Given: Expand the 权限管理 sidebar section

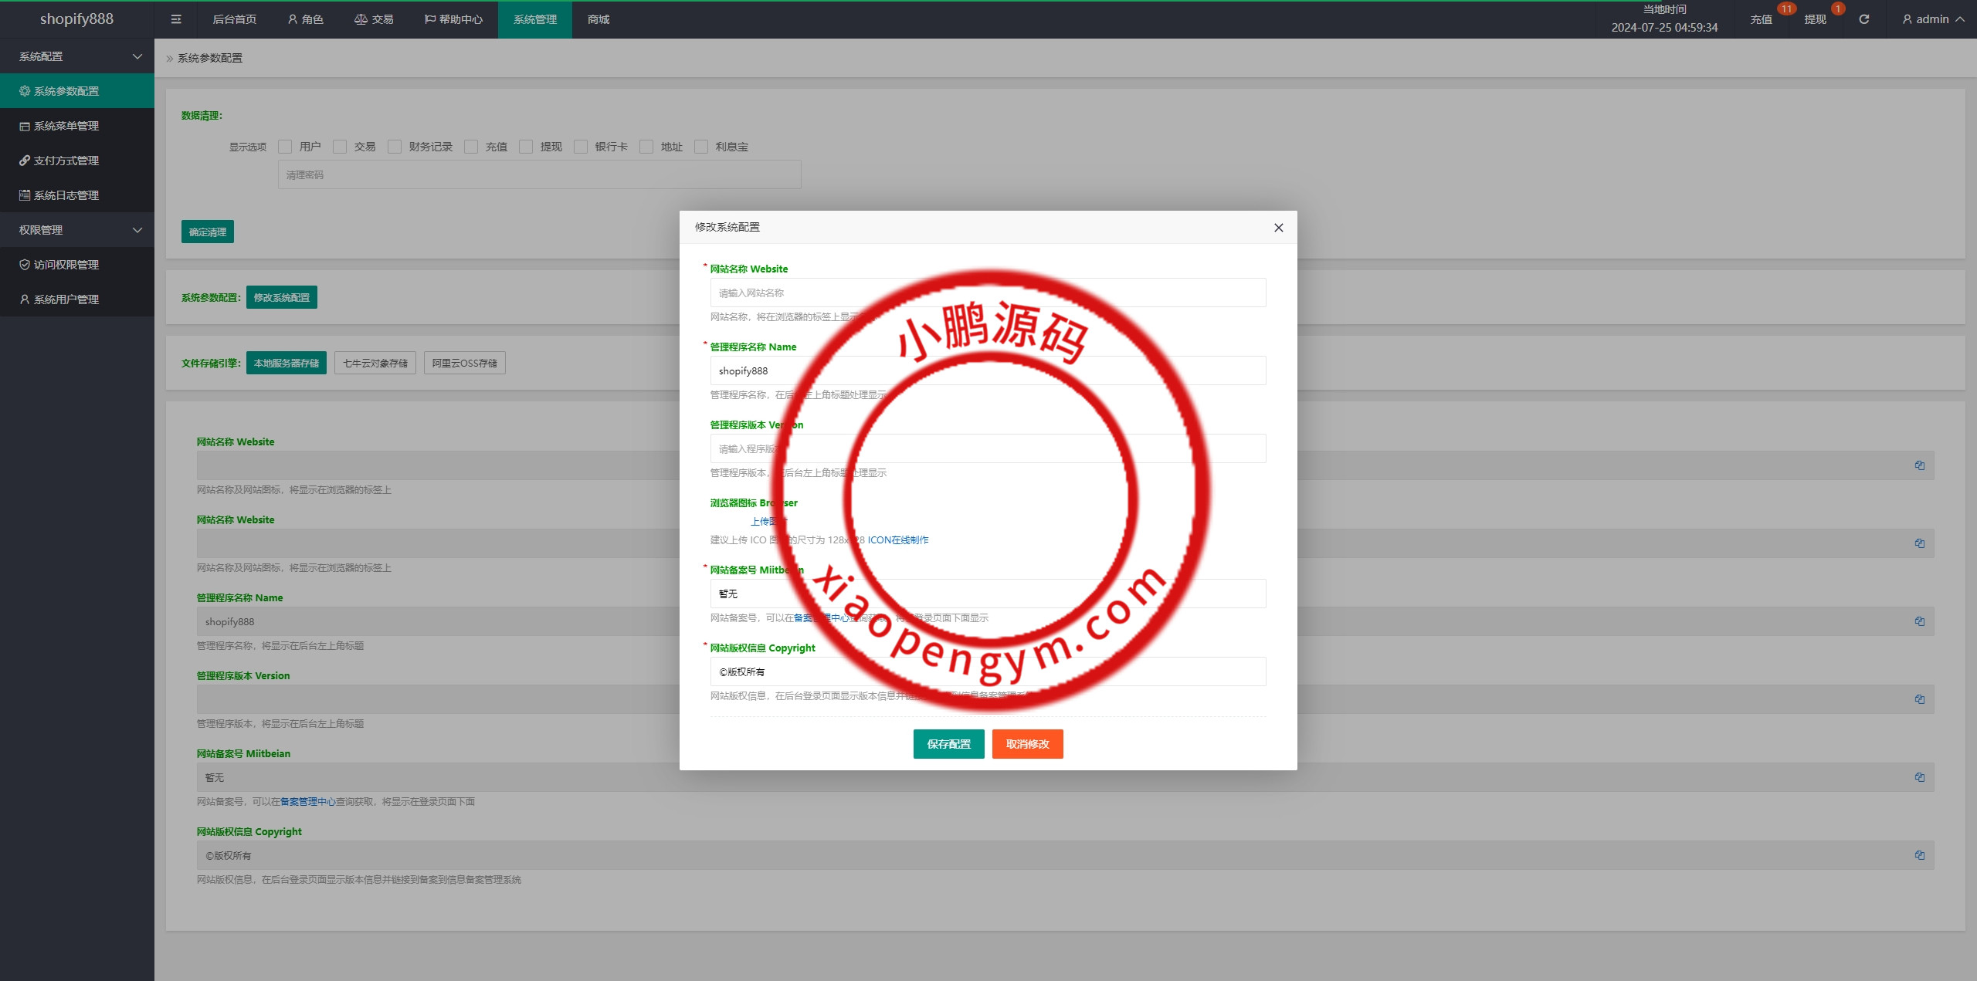Looking at the screenshot, I should (137, 230).
